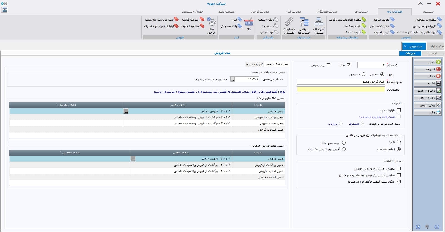Switch to مدیریت نقدینگی ribbon tab
Viewport: 445px width, 232px height.
click(327, 11)
